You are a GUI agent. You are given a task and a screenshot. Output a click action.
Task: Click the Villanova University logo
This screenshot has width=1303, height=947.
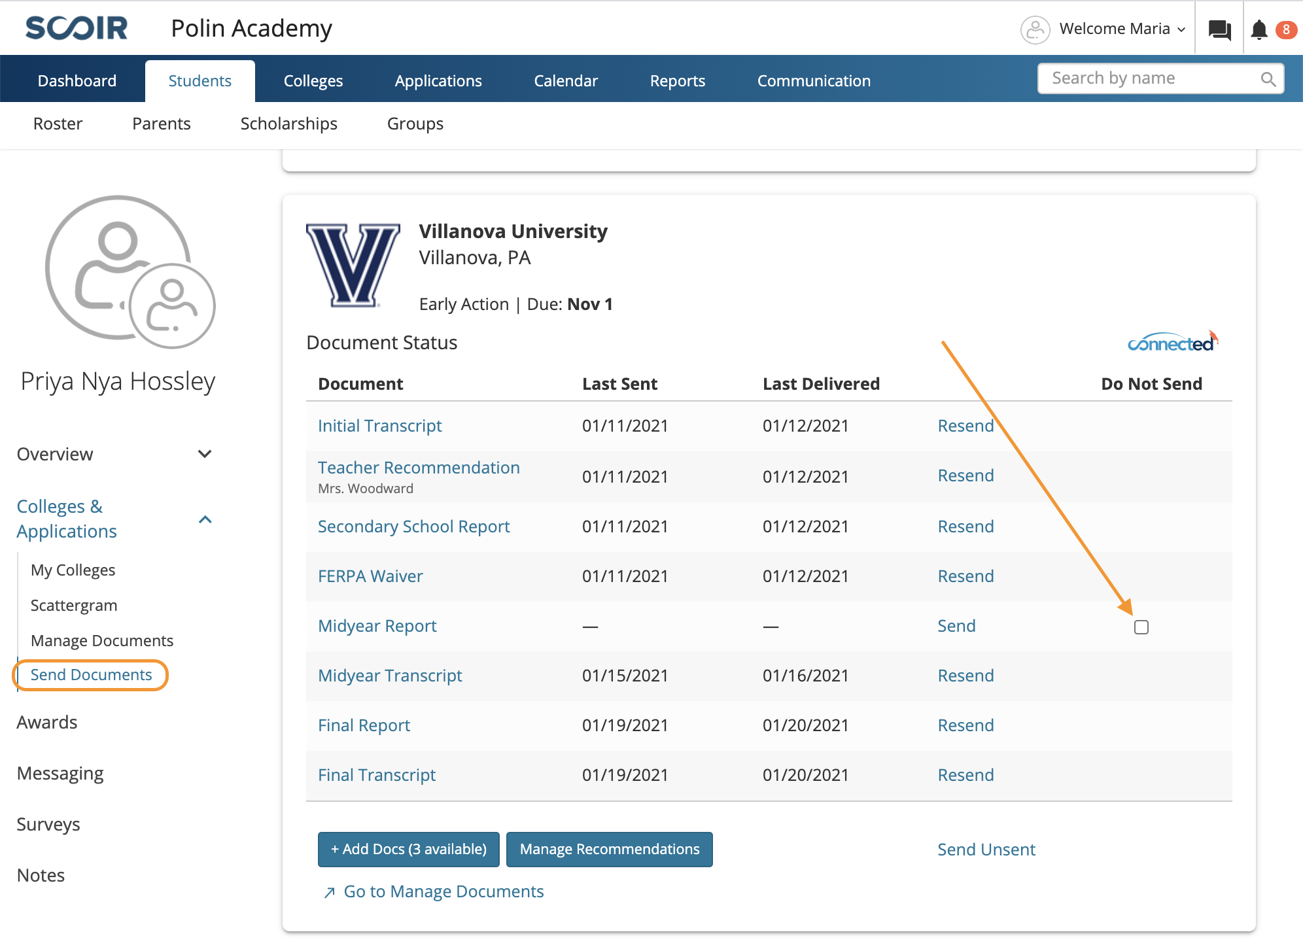(353, 265)
